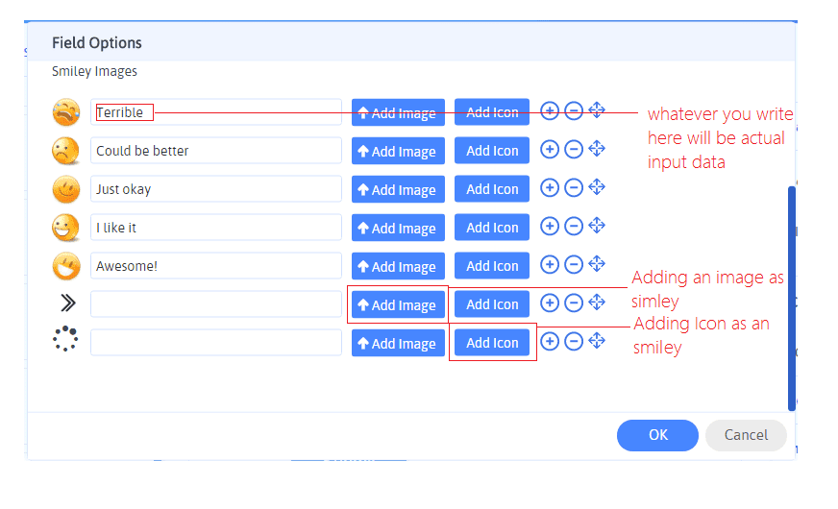
Task: Click Add Image in the sixth empty row
Action: click(x=398, y=305)
